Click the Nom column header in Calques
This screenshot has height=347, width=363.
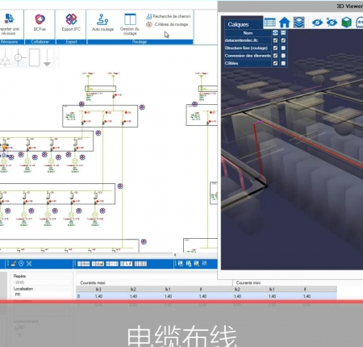coord(248,33)
